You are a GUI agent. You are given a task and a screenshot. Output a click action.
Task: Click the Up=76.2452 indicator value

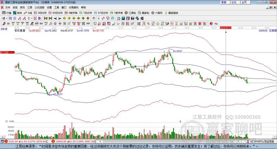coord(51,31)
